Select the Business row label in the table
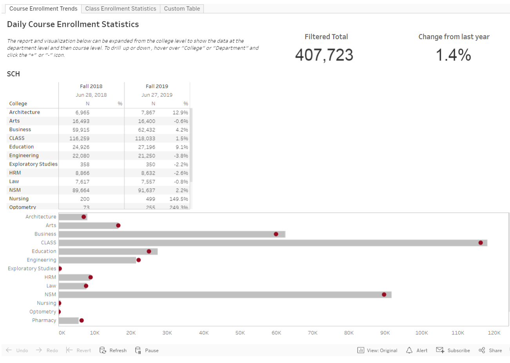 [x=20, y=129]
